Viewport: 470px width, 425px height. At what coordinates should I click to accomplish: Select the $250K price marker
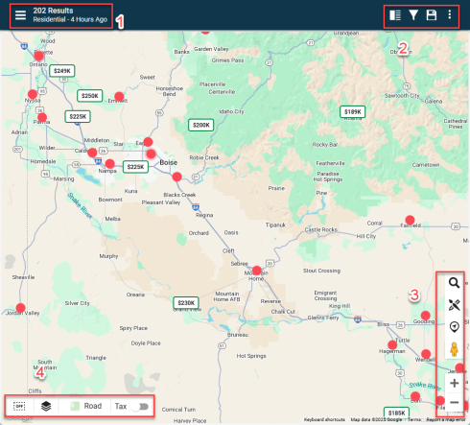pyautogui.click(x=90, y=96)
